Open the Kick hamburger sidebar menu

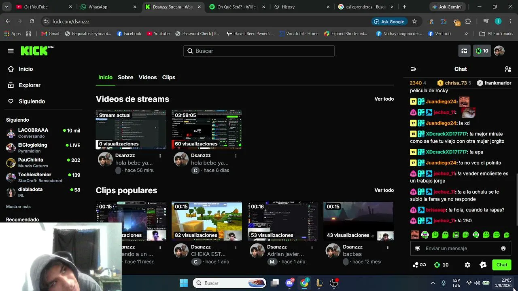11,51
